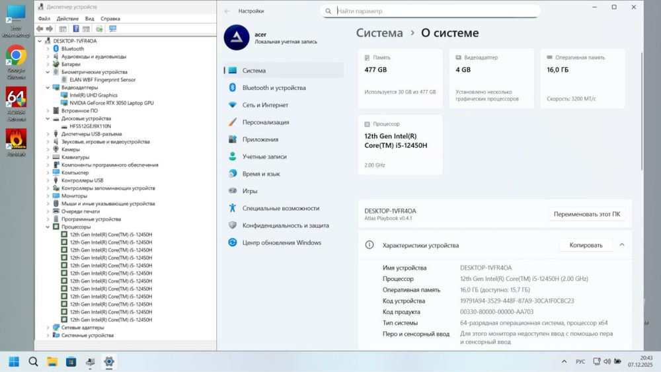Collapse Процессоры node
661x372 pixels.
click(48, 227)
